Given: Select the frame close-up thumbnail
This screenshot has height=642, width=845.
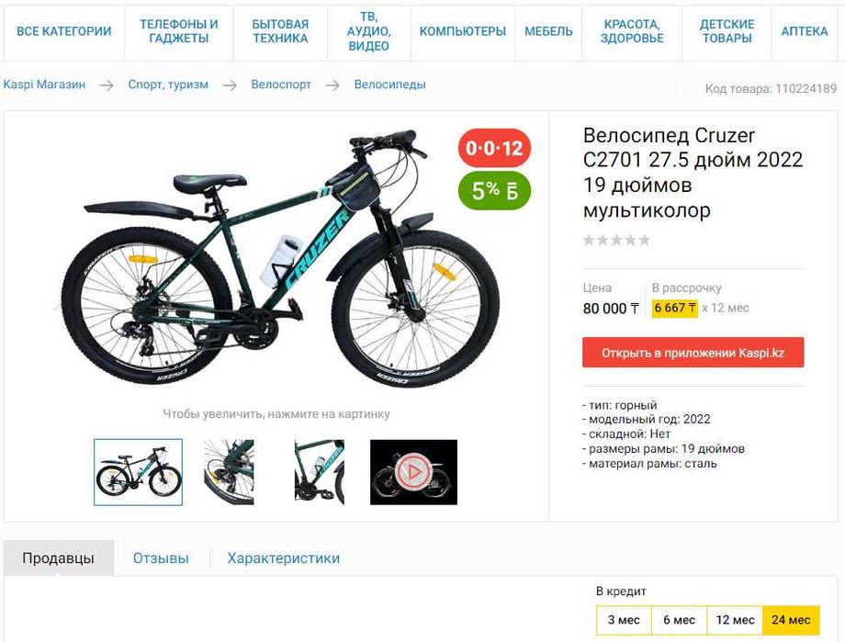Looking at the screenshot, I should [320, 472].
